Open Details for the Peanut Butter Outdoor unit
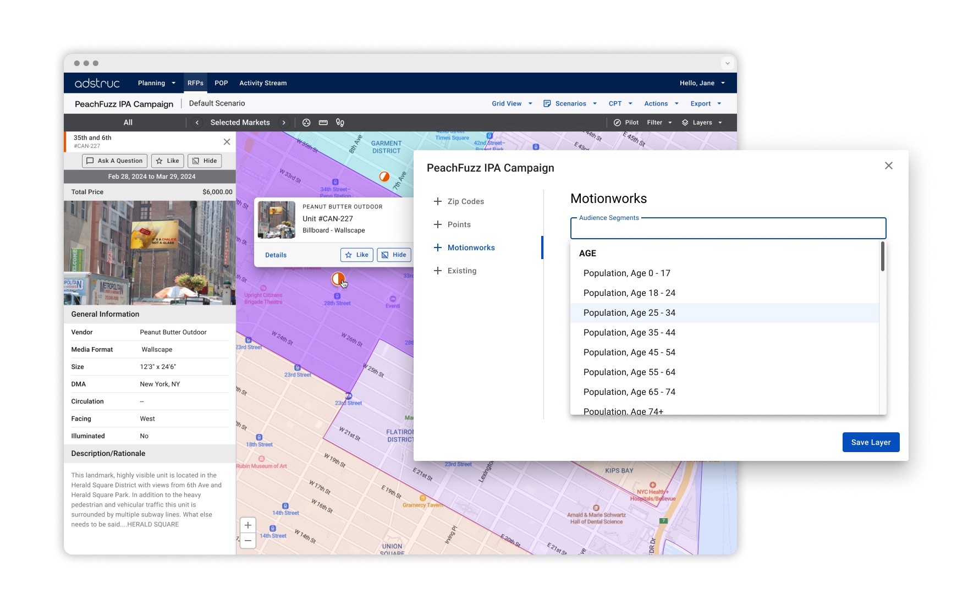This screenshot has height=616, width=968. tap(276, 255)
